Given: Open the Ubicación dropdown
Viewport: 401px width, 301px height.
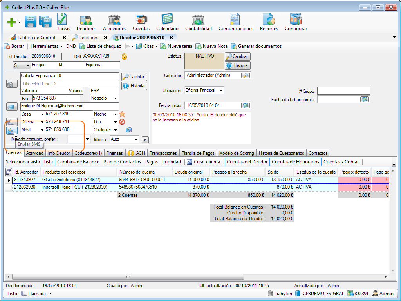Looking at the screenshot, I should [x=221, y=91].
